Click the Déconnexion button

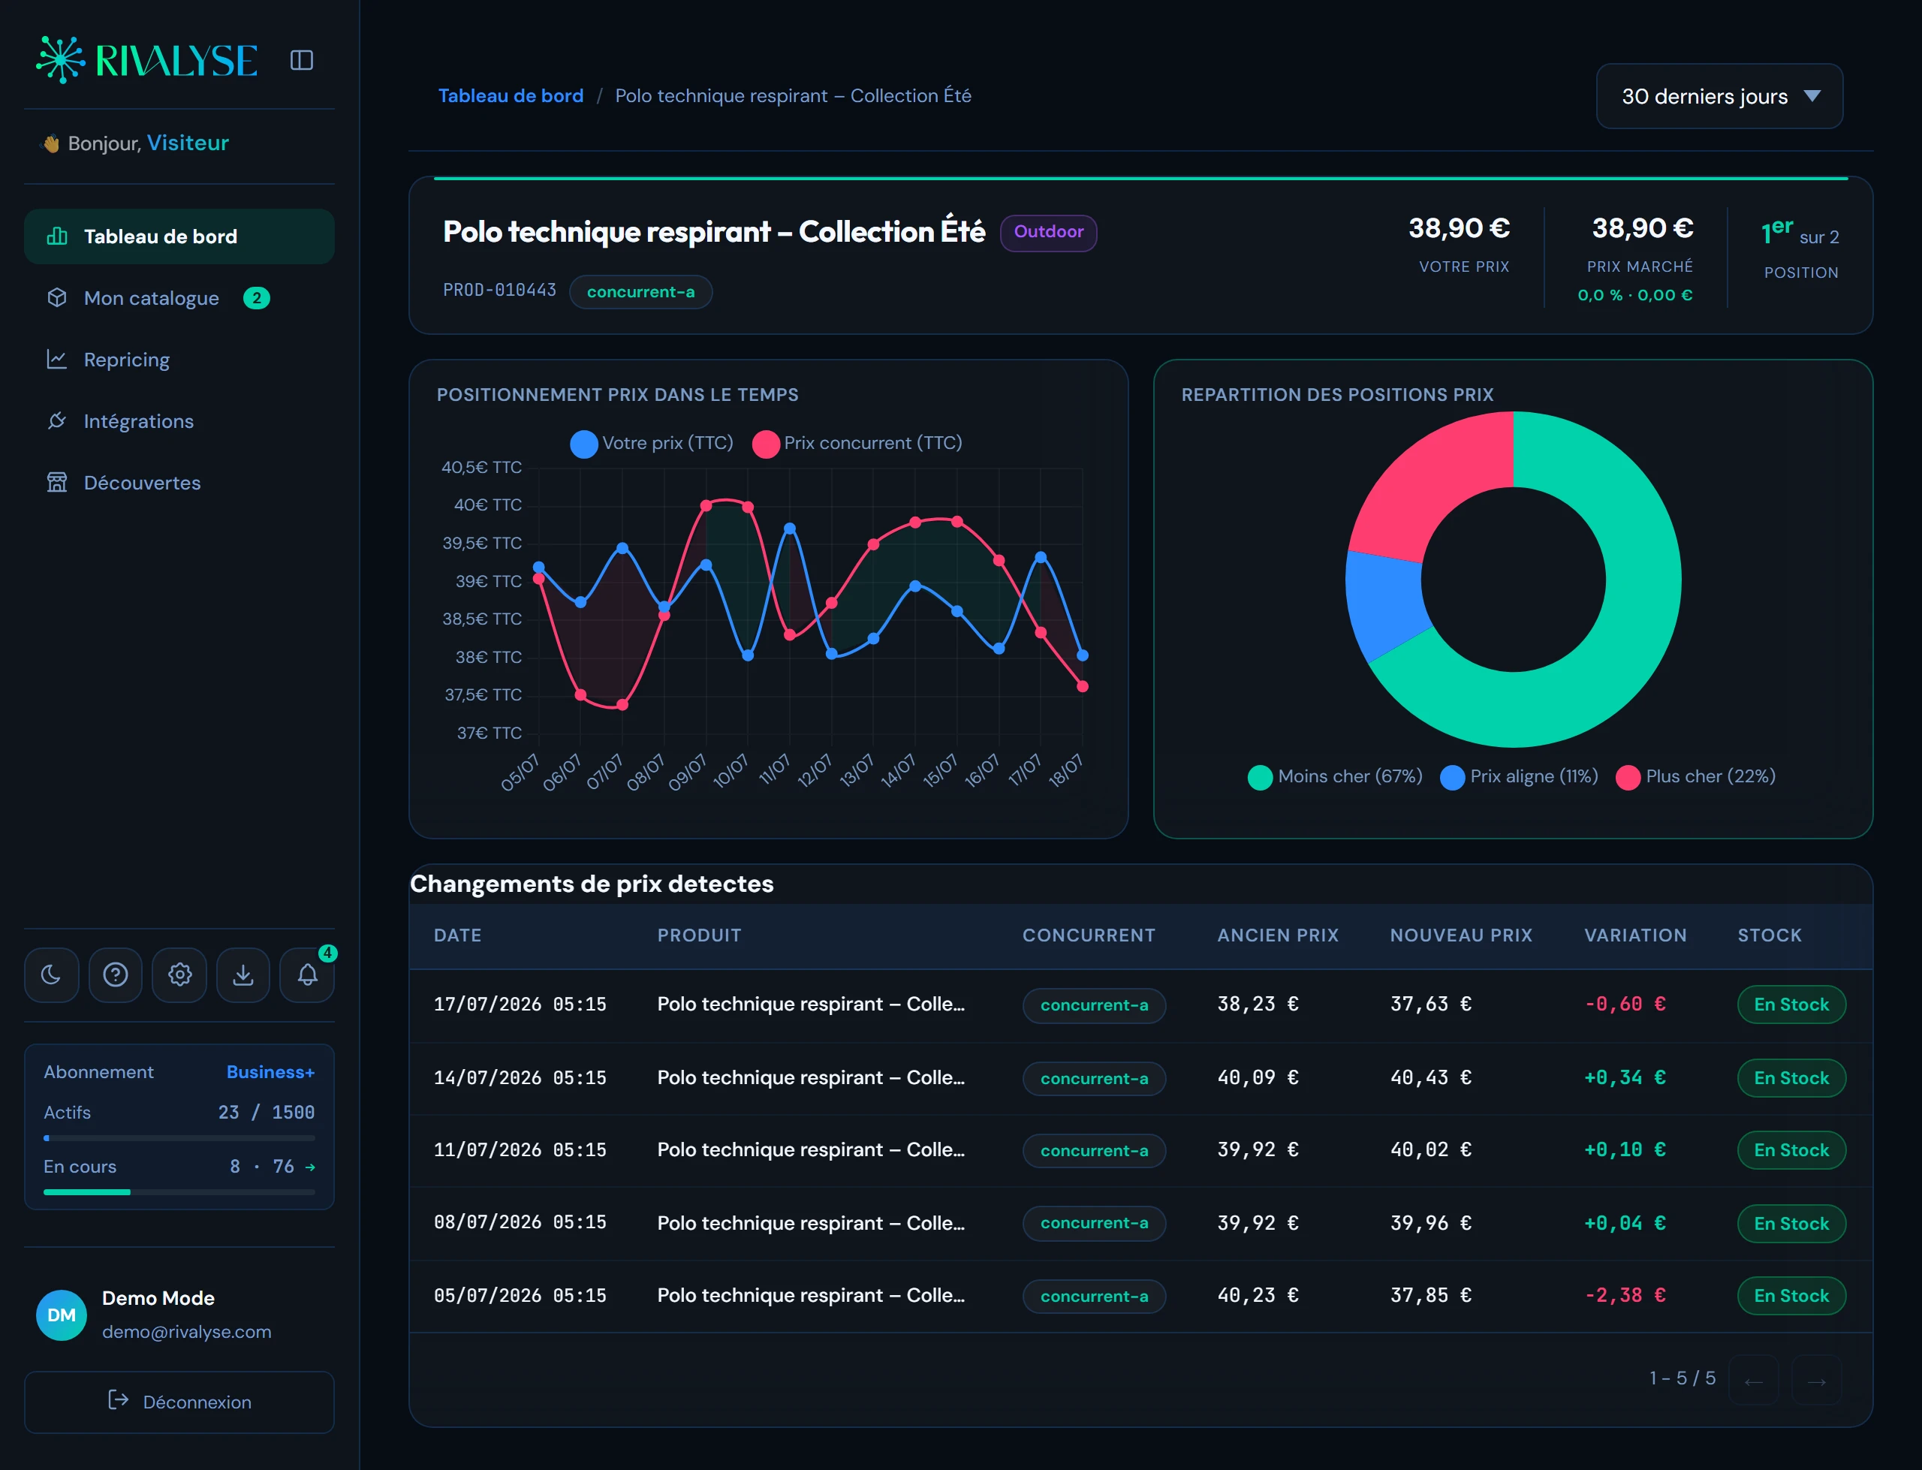(179, 1402)
